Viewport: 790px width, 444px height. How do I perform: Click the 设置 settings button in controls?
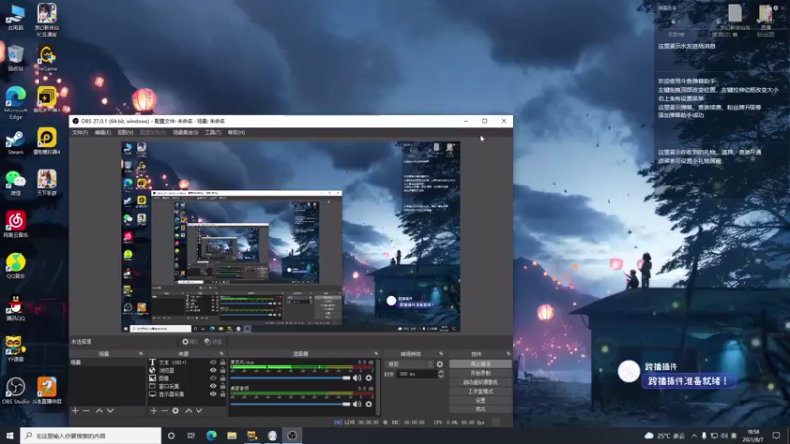pos(480,401)
